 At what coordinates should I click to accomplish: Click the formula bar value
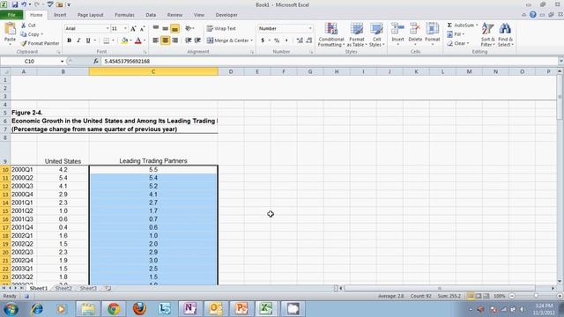click(127, 62)
